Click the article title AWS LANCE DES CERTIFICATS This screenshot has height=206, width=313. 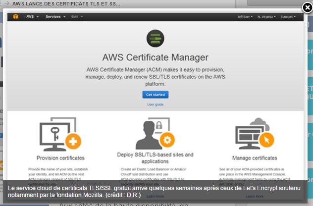[x=66, y=3]
